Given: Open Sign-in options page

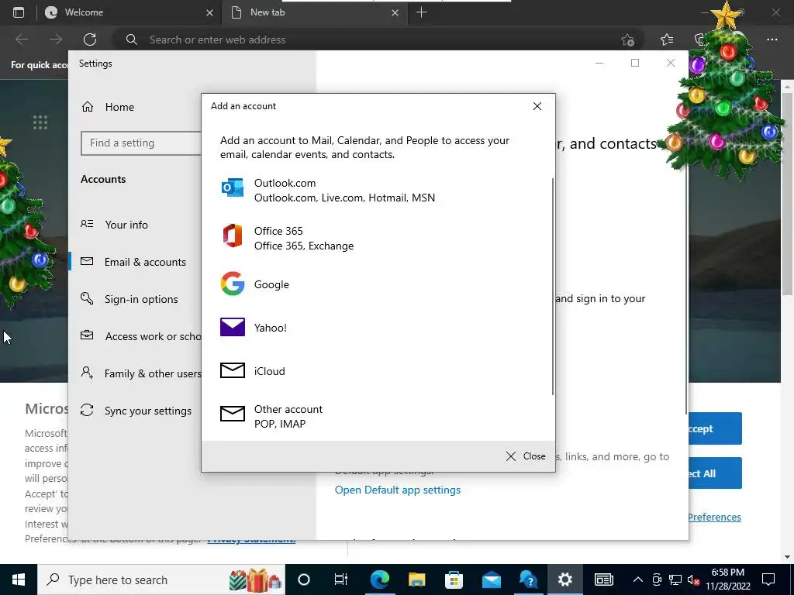Looking at the screenshot, I should (129, 299).
